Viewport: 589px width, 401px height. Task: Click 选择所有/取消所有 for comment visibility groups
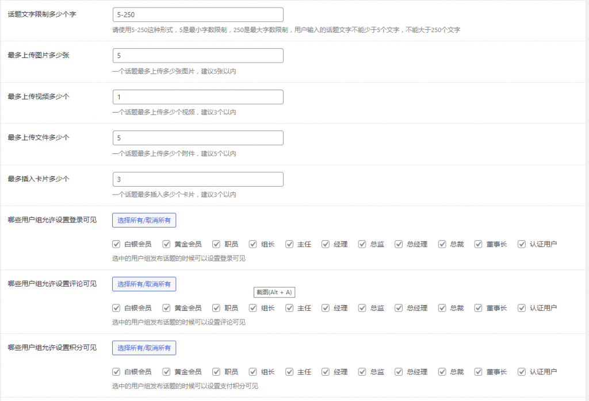click(x=144, y=284)
